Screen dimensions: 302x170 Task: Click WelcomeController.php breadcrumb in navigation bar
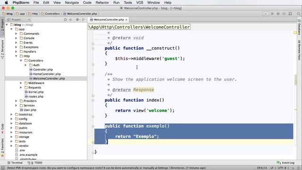[80, 14]
